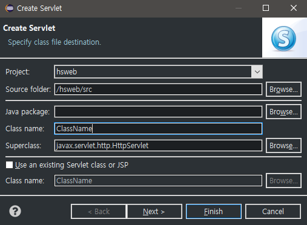Click the Eclipse logo in title bar
307x225 pixels.
tap(9, 8)
